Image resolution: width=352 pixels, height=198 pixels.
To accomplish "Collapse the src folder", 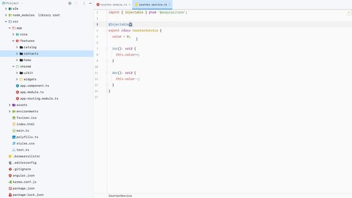I will tap(6, 21).
